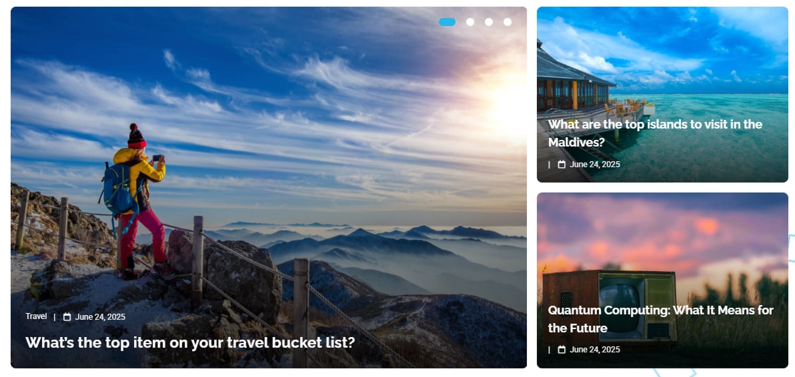Screen dimensions: 795x377
Task: Open the Maldives top islands article title
Action: (x=655, y=133)
